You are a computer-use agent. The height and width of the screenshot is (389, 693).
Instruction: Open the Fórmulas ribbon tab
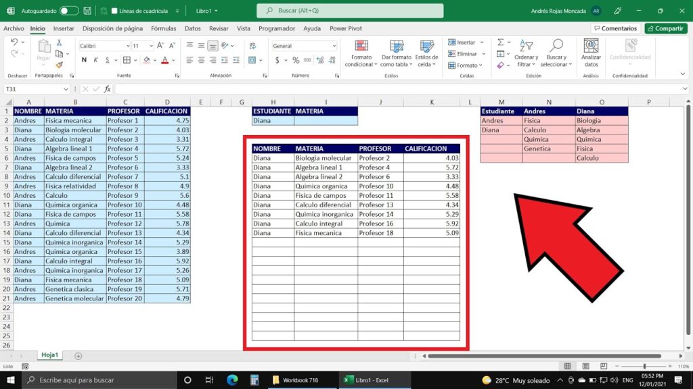[163, 28]
